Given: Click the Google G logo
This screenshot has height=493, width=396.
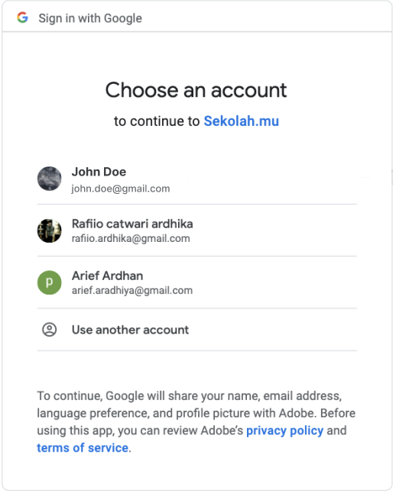Looking at the screenshot, I should [22, 18].
